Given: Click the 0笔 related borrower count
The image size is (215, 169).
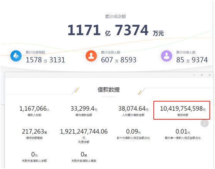Looking at the screenshot, I should pos(84,154).
